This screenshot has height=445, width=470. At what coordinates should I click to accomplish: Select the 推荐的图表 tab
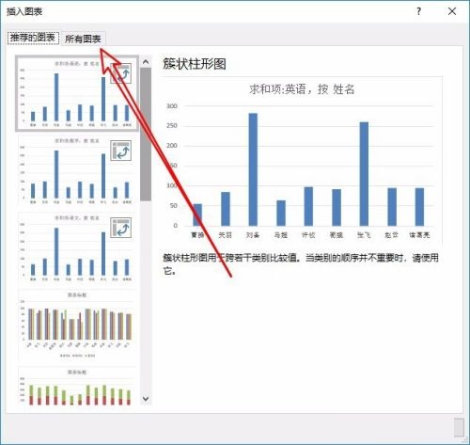tap(33, 38)
